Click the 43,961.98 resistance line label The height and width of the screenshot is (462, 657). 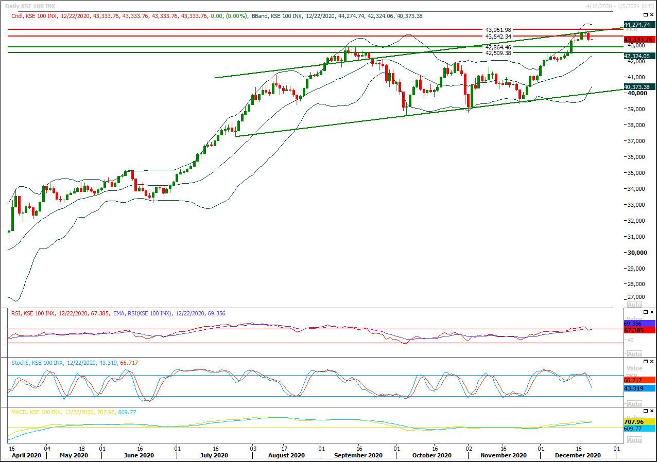tap(498, 30)
